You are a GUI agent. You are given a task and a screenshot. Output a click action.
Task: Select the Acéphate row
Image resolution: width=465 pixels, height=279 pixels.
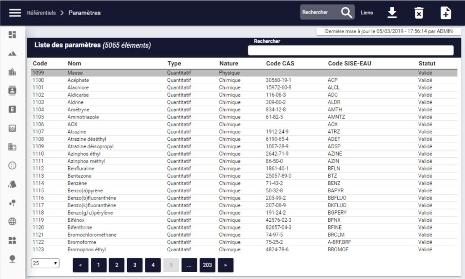point(244,80)
